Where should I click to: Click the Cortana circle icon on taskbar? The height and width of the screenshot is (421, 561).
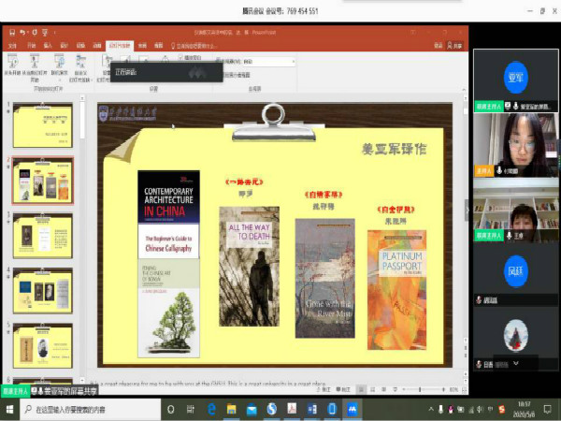171,409
